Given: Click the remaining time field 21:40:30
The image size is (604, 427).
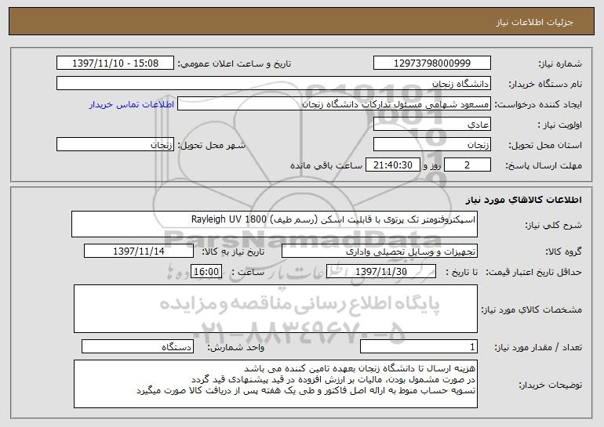Looking at the screenshot, I should pyautogui.click(x=392, y=165).
